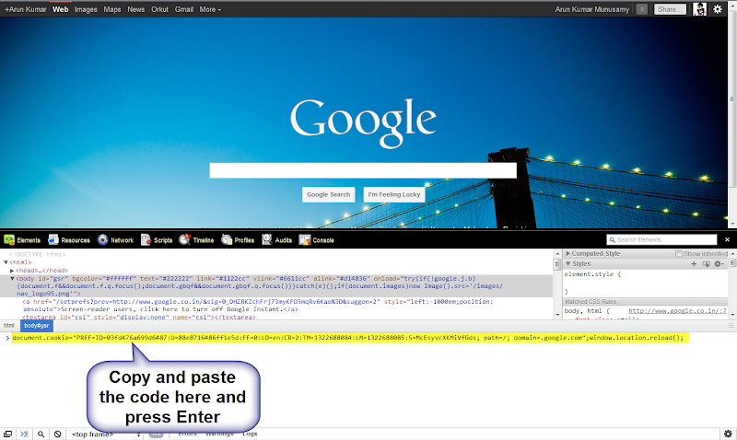Open the google.co.in stylesheet link

(x=677, y=311)
